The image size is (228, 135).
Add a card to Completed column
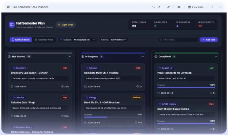216,57
